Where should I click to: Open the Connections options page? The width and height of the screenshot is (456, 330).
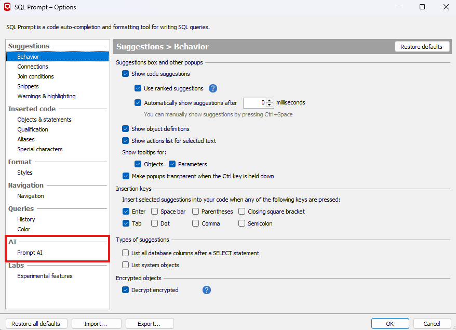[33, 67]
